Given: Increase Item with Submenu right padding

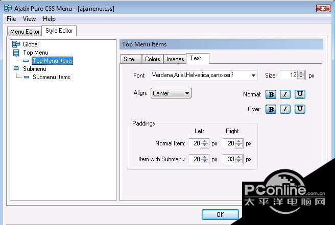Looking at the screenshot, I should pyautogui.click(x=239, y=157).
